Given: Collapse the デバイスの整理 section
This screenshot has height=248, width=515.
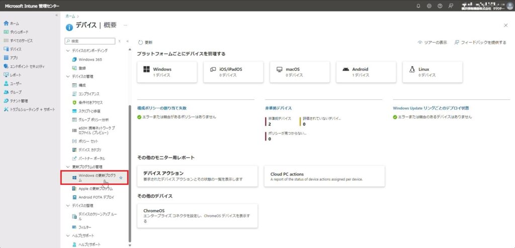Looking at the screenshot, I should tap(68, 206).
